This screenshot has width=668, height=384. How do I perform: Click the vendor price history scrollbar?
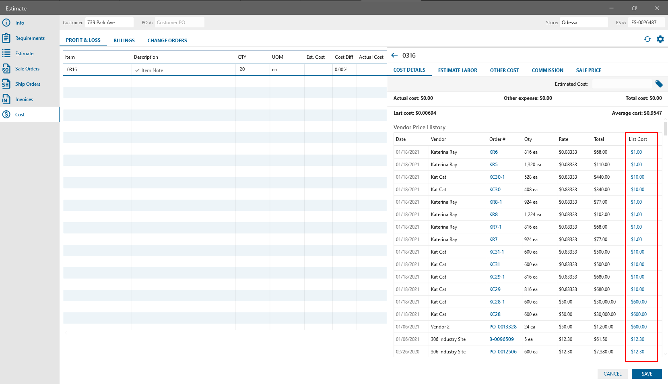pos(665,129)
